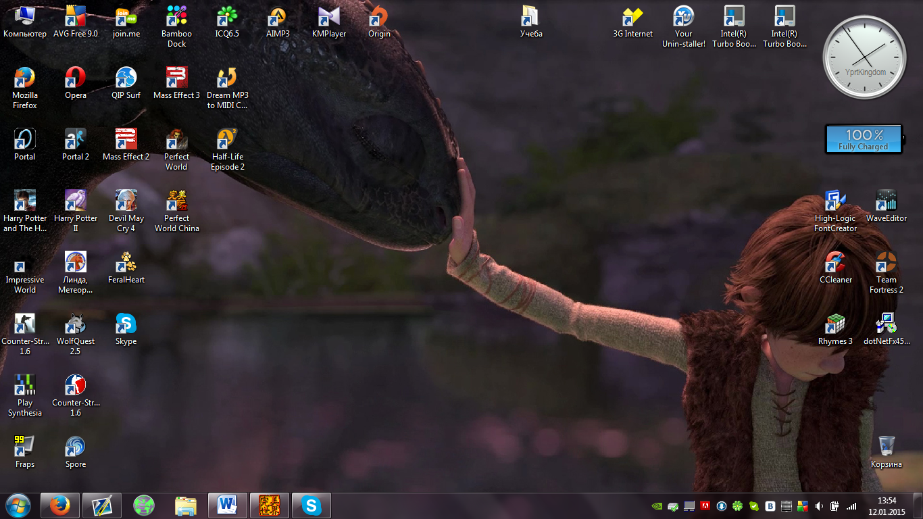Image resolution: width=923 pixels, height=519 pixels.
Task: Open Dream MP3 to MIDI shortcut
Action: point(227,88)
